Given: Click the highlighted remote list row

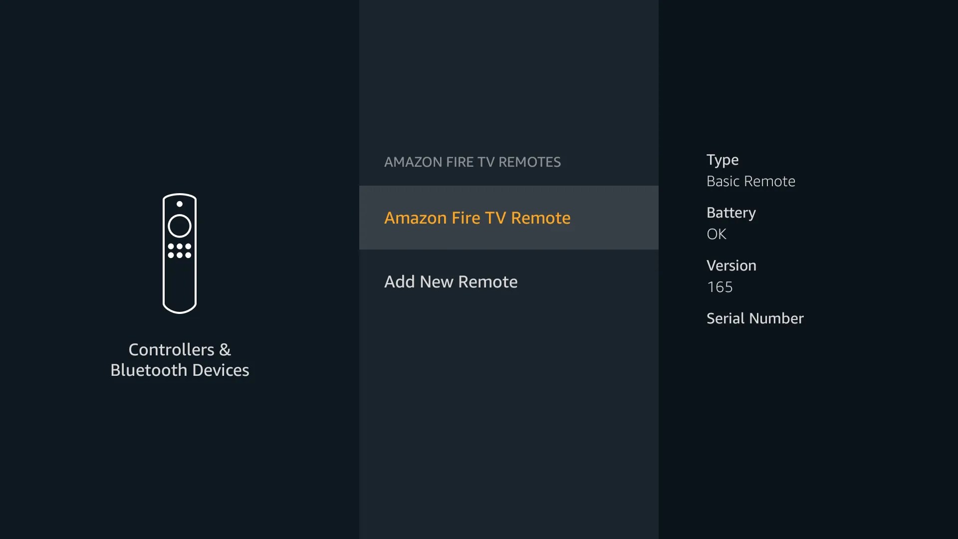Looking at the screenshot, I should [x=508, y=218].
